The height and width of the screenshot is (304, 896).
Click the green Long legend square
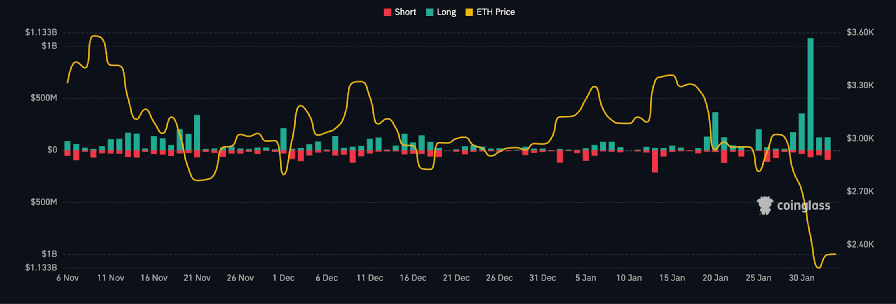[430, 12]
